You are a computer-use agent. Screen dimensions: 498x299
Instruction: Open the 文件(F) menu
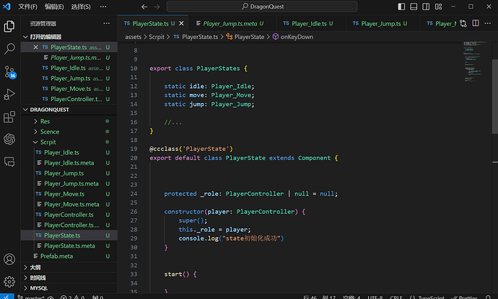pos(27,6)
